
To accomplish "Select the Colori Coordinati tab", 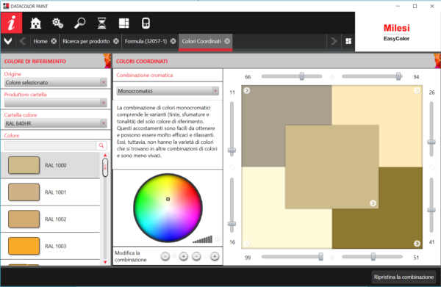I will [x=201, y=41].
